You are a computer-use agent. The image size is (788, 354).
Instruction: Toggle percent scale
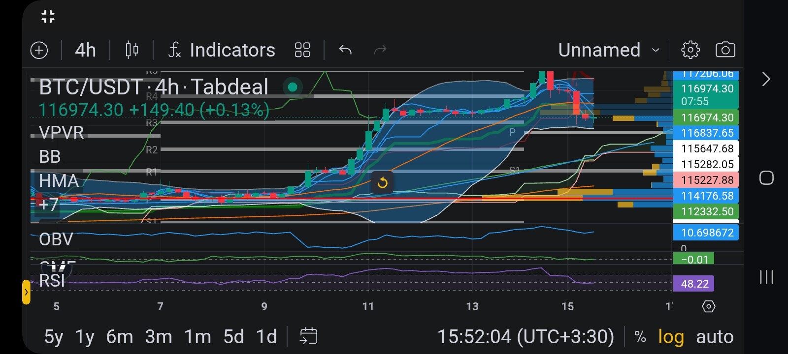[640, 337]
